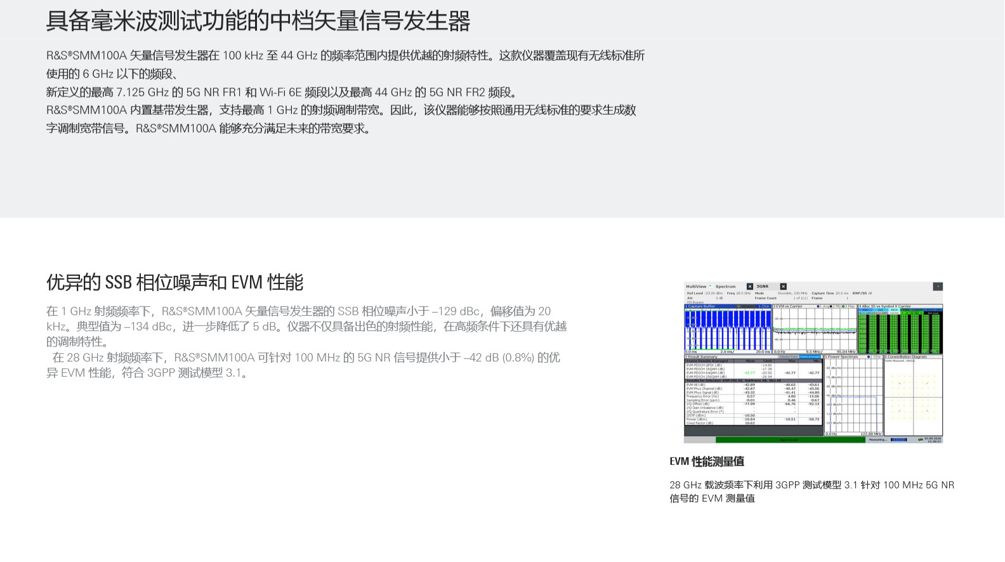Open the dark dropdown at screenshot top-right
The width and height of the screenshot is (1005, 562).
[x=937, y=287]
